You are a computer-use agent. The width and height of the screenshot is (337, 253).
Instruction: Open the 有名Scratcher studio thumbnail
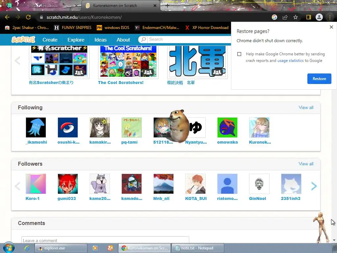pos(59,61)
